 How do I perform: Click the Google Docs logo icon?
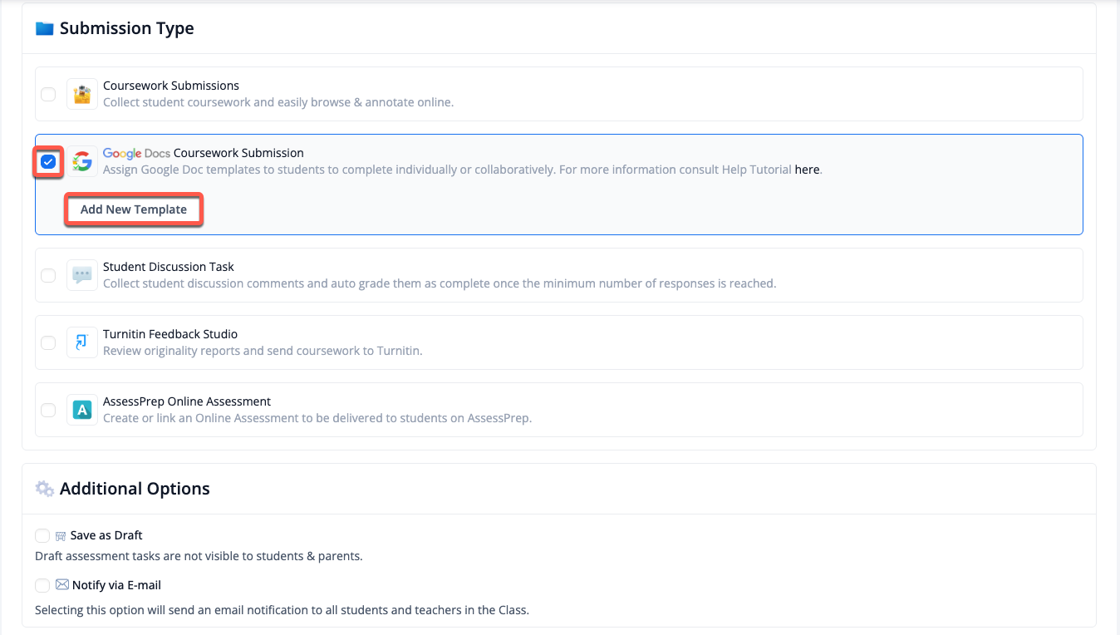pos(81,161)
